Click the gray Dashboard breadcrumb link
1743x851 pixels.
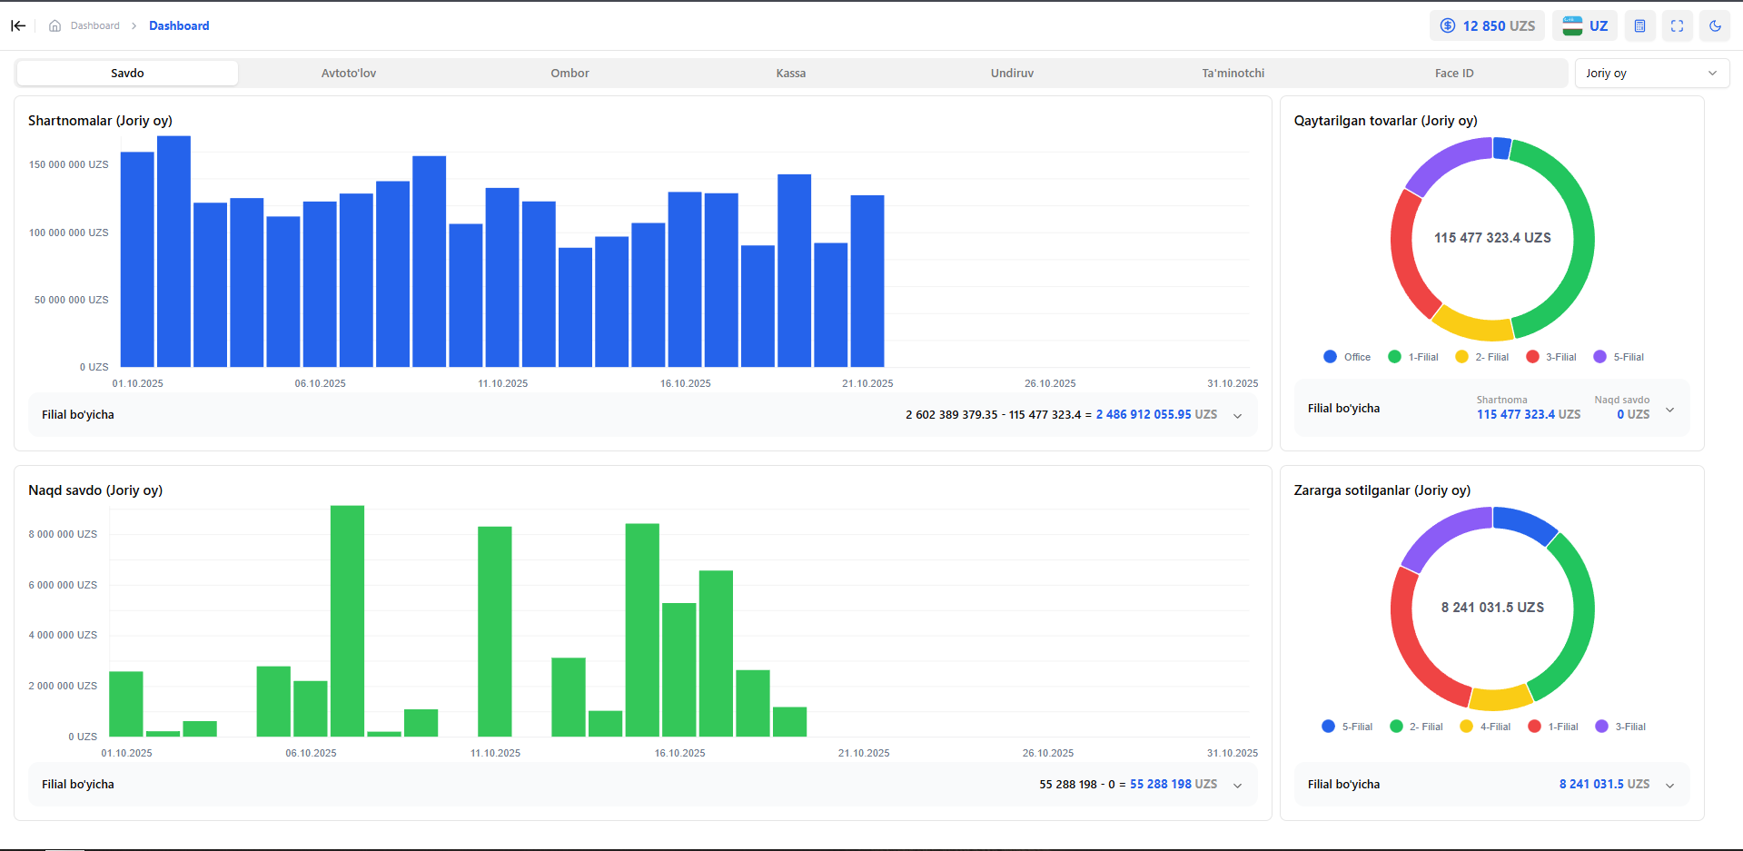(x=95, y=25)
